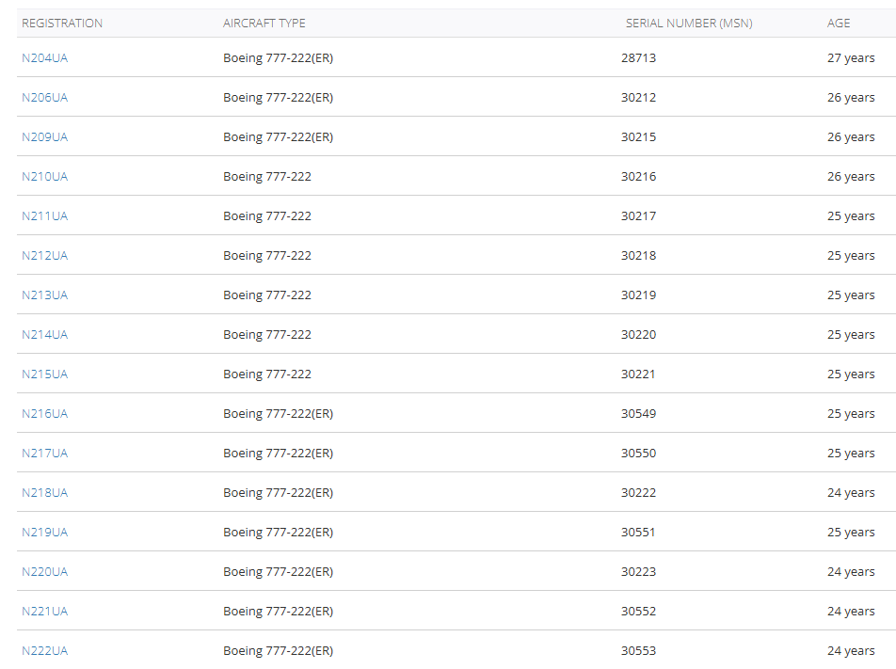Click aircraft type in N204UA row
Image resolution: width=896 pixels, height=669 pixels.
278,57
